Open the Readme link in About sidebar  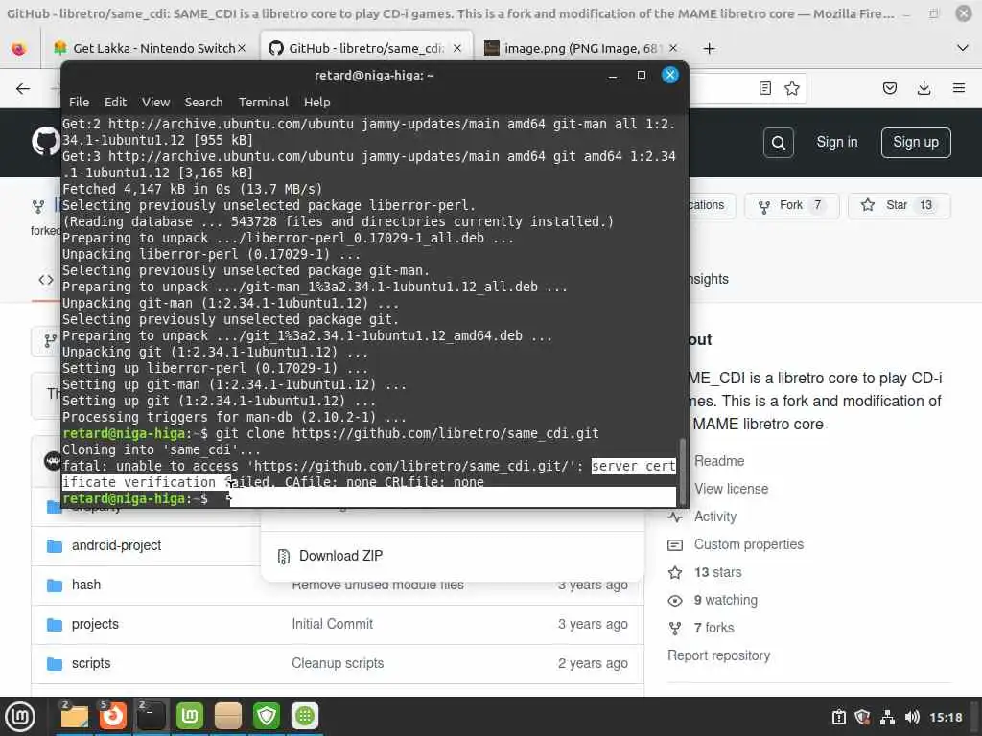pyautogui.click(x=719, y=461)
